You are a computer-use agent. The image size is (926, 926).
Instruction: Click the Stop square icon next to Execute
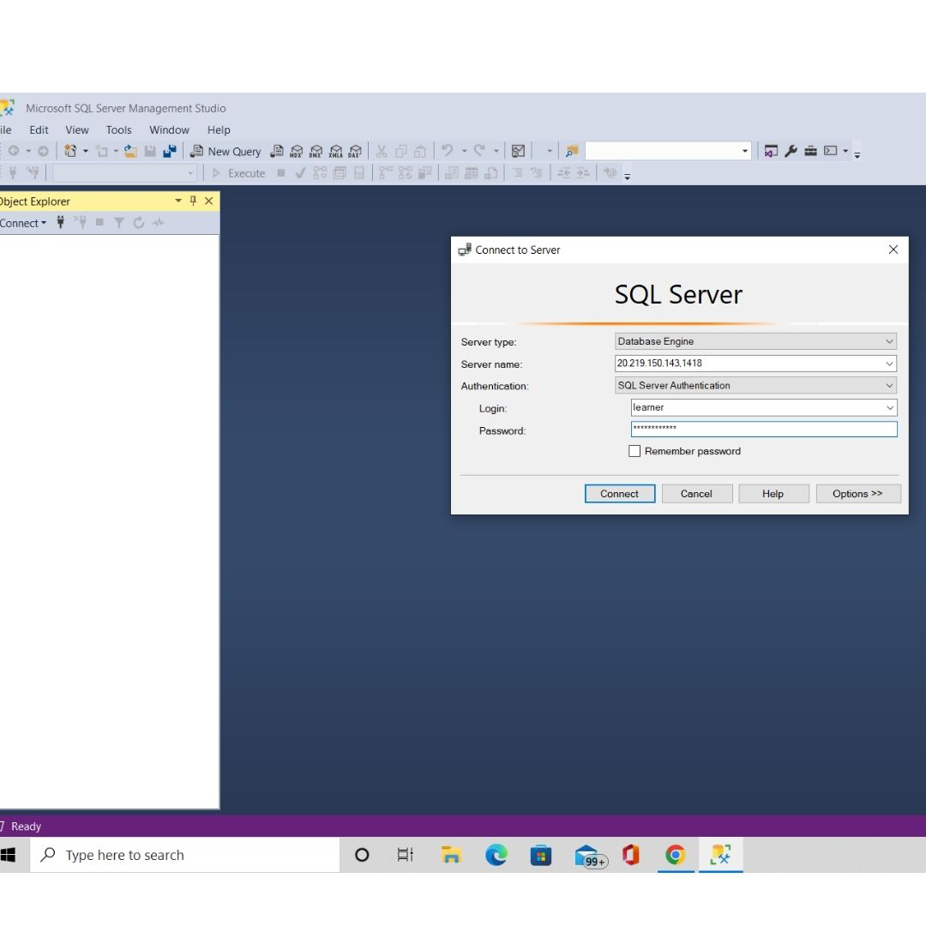(281, 173)
